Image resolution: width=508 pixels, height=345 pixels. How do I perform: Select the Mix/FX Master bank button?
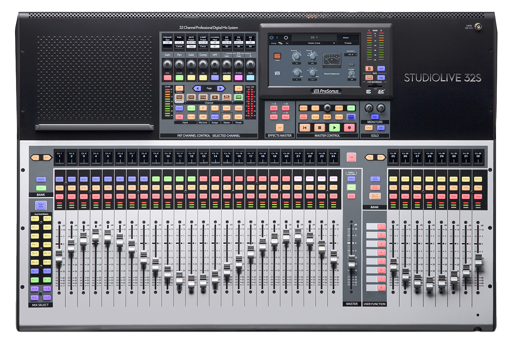click(x=375, y=196)
